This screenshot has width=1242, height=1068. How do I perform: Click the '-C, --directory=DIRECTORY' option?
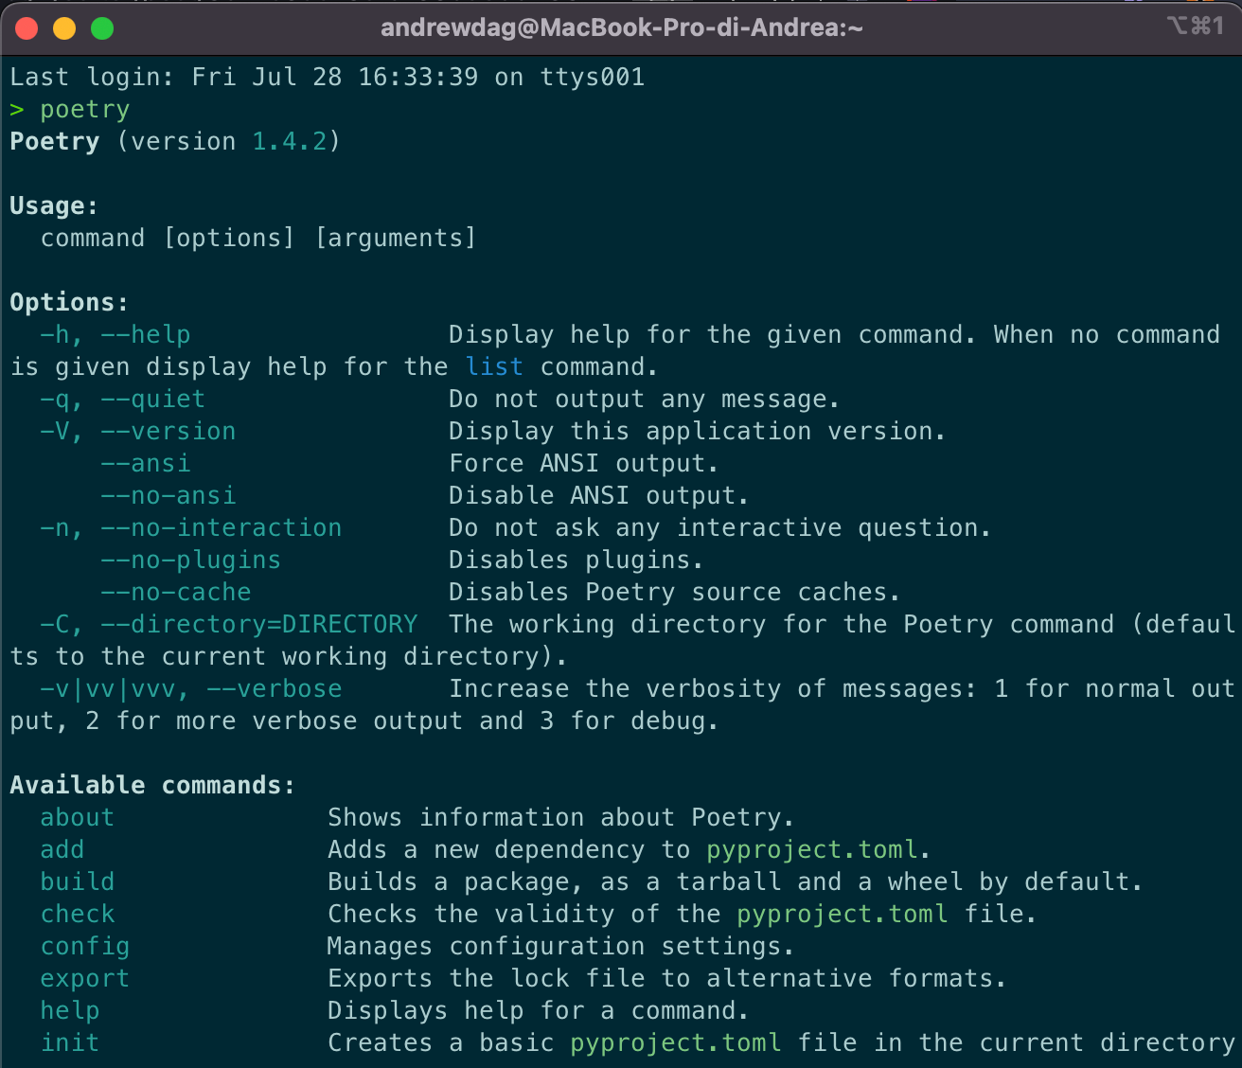coord(229,624)
